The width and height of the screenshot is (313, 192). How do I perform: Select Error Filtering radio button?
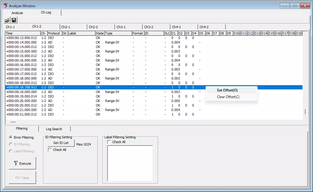click(x=11, y=137)
